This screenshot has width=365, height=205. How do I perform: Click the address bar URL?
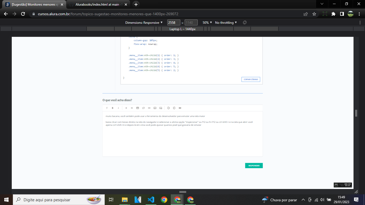[108, 14]
